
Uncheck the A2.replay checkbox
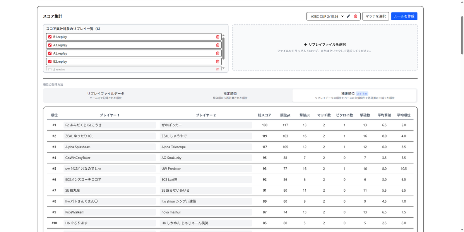[x=50, y=53]
